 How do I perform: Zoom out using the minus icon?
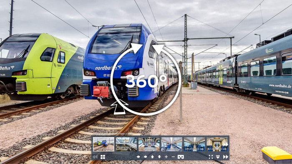173,157
